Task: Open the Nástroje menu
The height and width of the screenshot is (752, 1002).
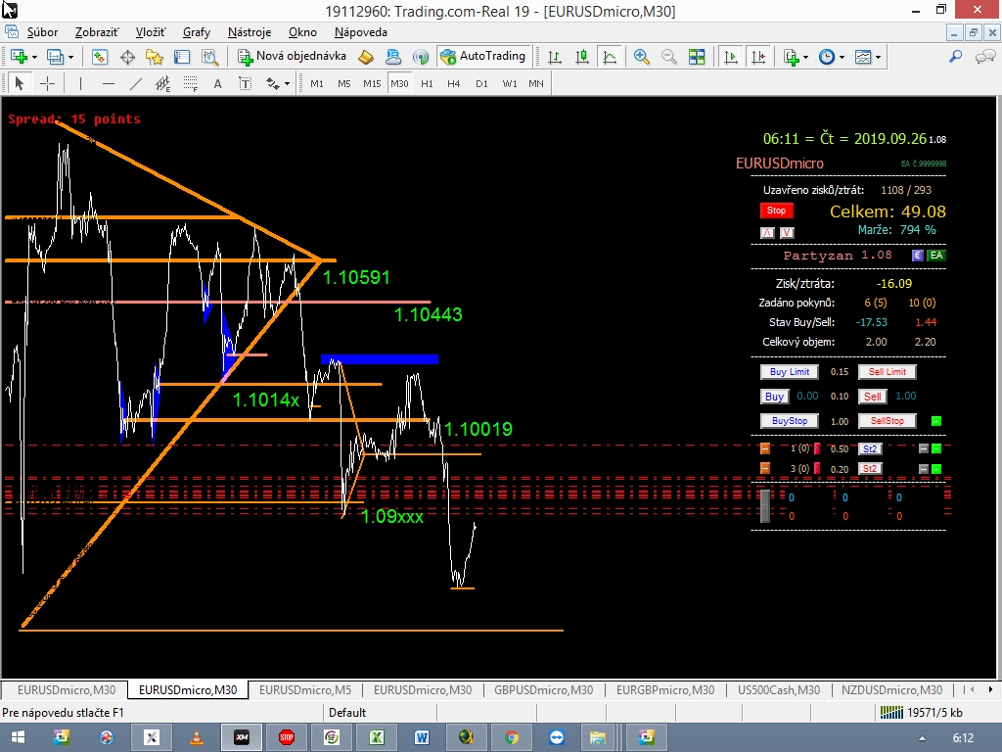Action: [x=250, y=32]
